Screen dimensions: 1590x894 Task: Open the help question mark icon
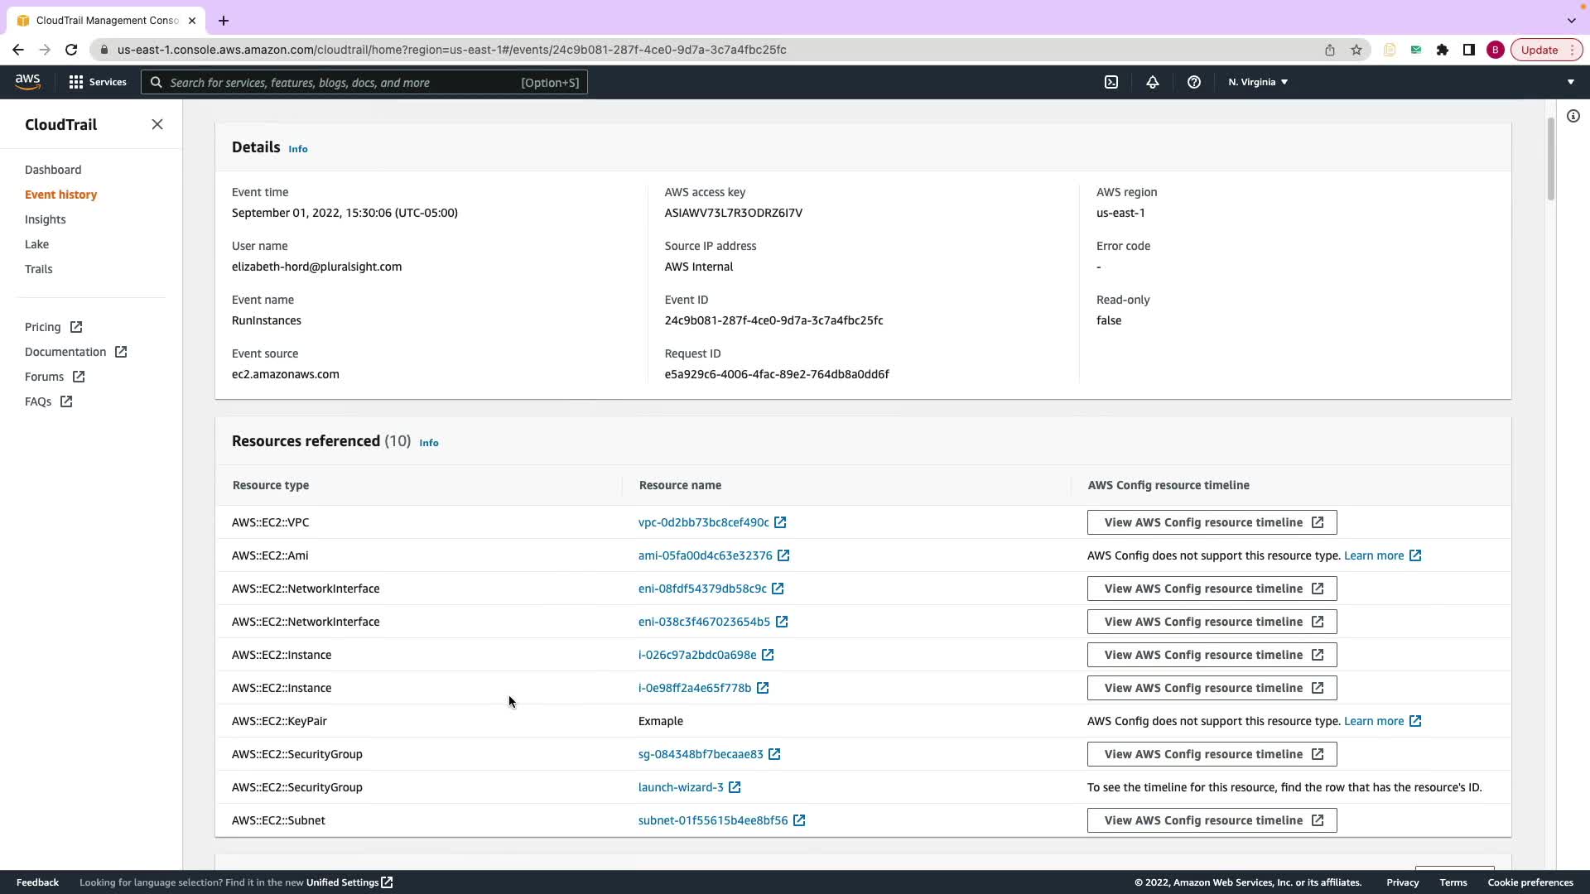pos(1193,82)
